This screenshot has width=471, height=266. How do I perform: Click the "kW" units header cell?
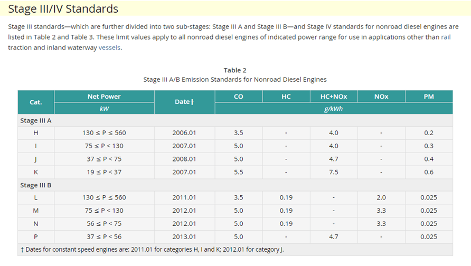[x=104, y=108]
